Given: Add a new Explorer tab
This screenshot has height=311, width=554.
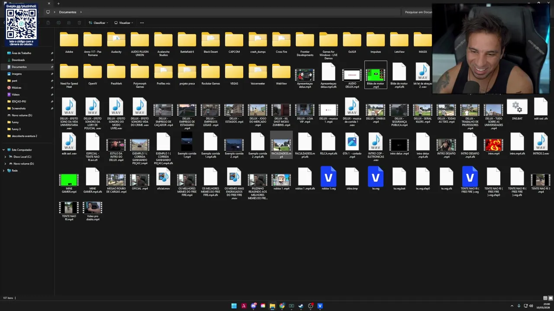Looking at the screenshot, I should [58, 3].
